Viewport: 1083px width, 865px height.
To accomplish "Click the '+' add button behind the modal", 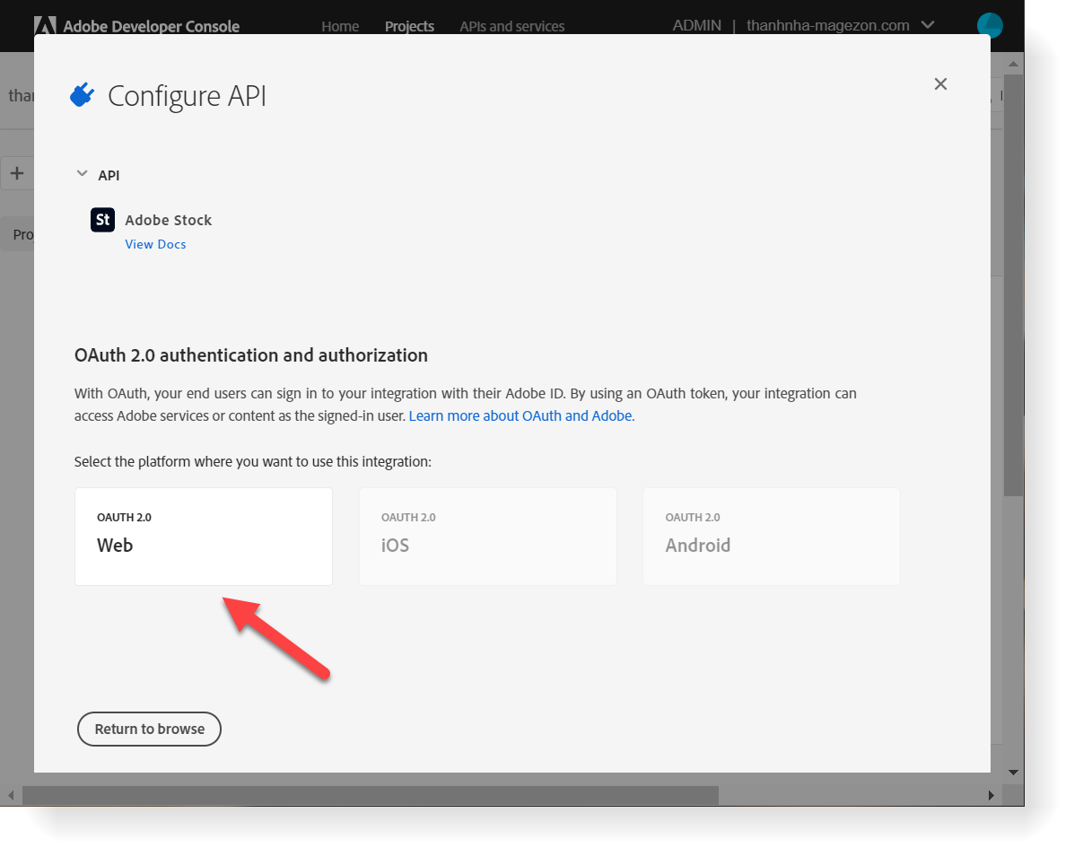I will pos(18,172).
